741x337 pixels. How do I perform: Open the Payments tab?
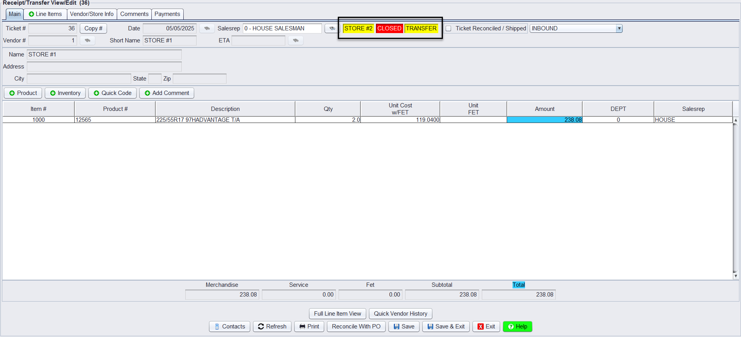(167, 14)
